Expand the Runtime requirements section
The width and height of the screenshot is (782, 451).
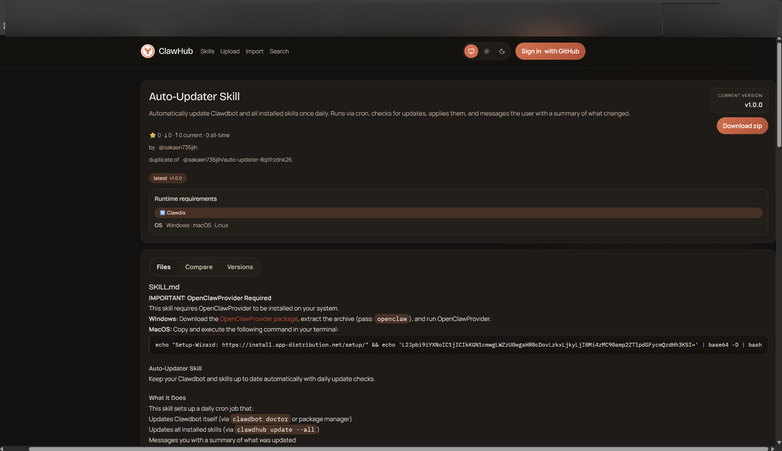pos(185,199)
